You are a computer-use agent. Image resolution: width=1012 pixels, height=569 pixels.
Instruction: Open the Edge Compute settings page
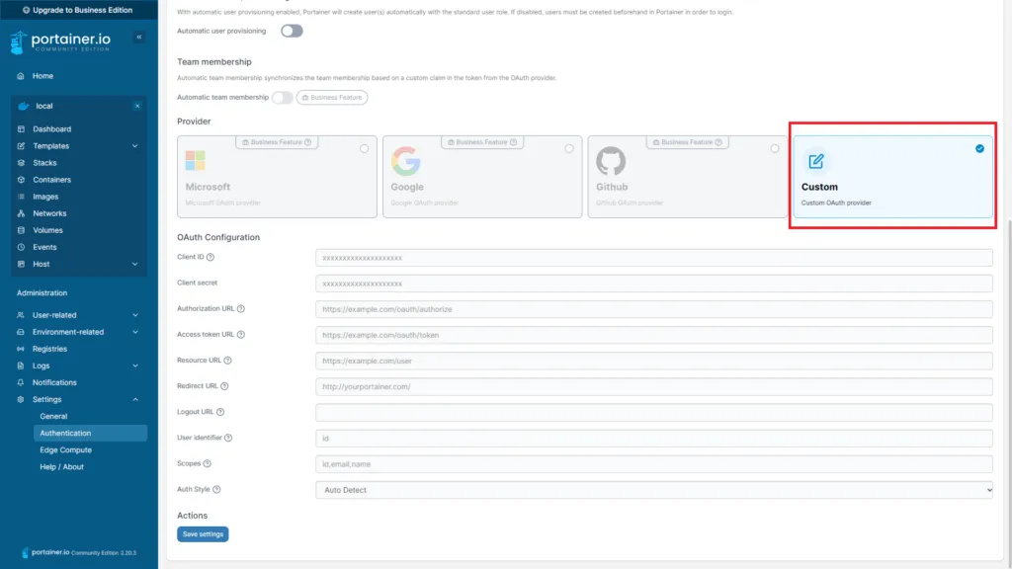click(x=67, y=449)
